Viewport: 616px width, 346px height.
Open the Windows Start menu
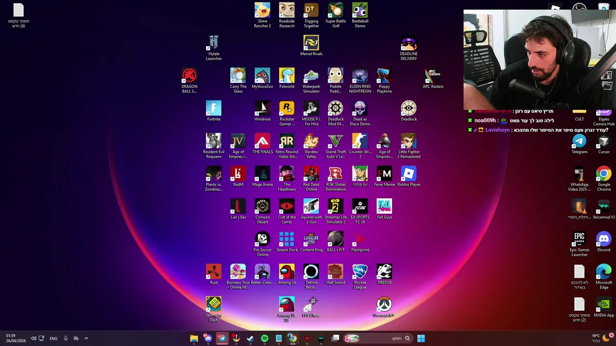[421, 338]
